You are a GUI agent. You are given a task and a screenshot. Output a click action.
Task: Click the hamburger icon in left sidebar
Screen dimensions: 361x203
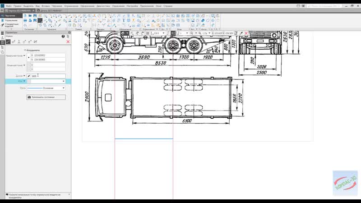coord(2,33)
